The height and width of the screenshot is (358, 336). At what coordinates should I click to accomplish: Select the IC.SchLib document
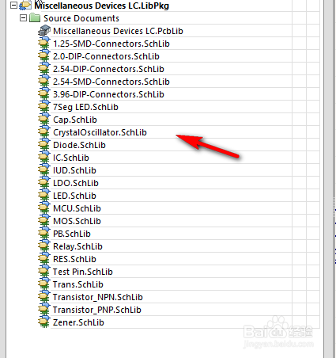(71, 158)
